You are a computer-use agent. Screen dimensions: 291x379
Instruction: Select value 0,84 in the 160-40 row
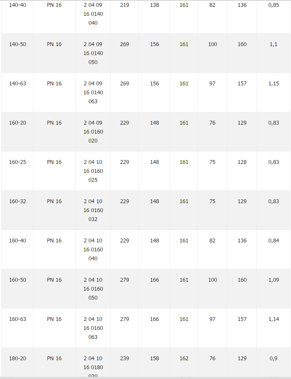(273, 241)
